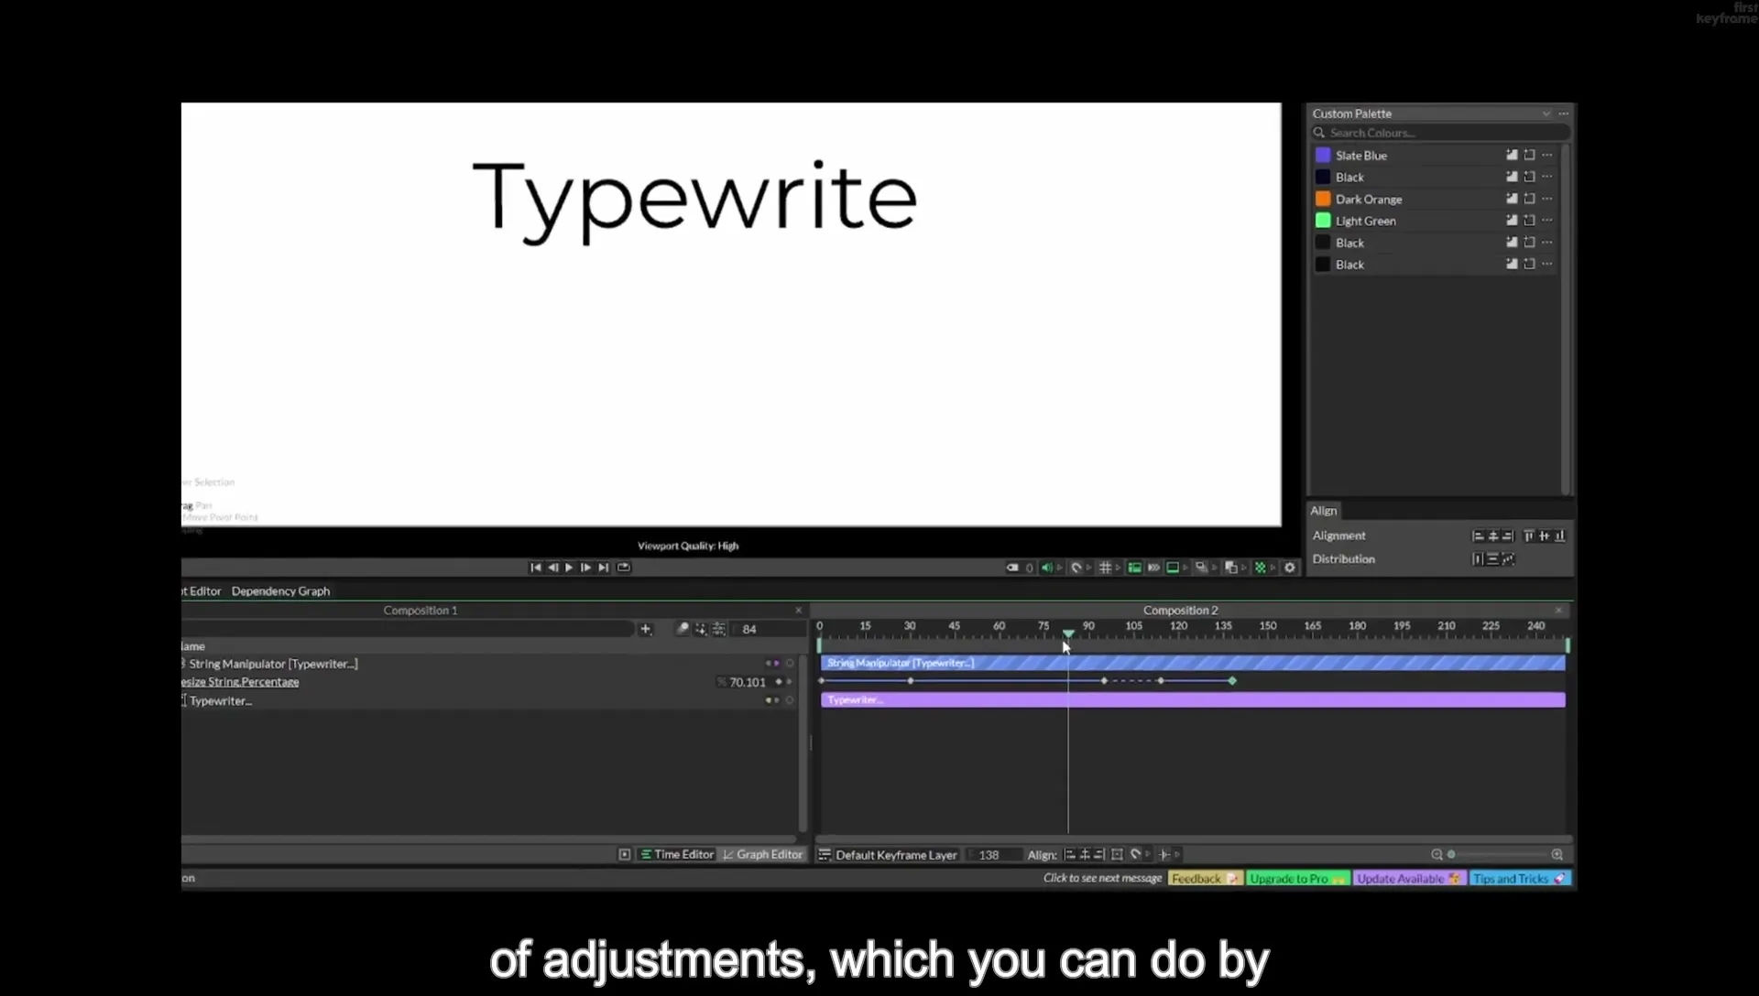Align selection to horizontal centers
Viewport: 1759px width, 996px height.
(x=1492, y=536)
